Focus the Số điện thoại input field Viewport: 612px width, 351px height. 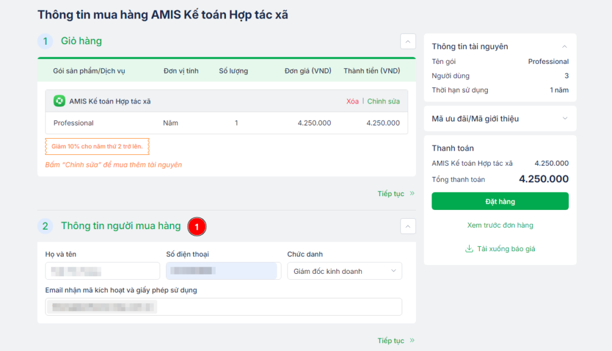(224, 271)
